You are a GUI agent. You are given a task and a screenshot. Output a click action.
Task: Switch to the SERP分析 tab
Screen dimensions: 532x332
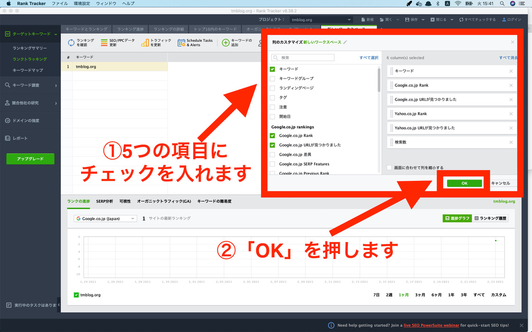pos(104,201)
